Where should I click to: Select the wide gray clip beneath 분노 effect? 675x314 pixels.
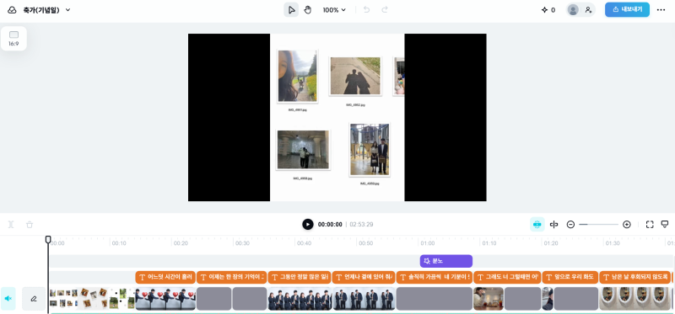pos(435,299)
